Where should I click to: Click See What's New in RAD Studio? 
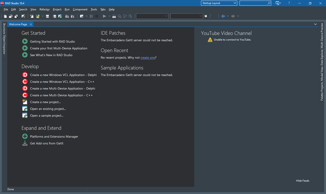coord(51,55)
